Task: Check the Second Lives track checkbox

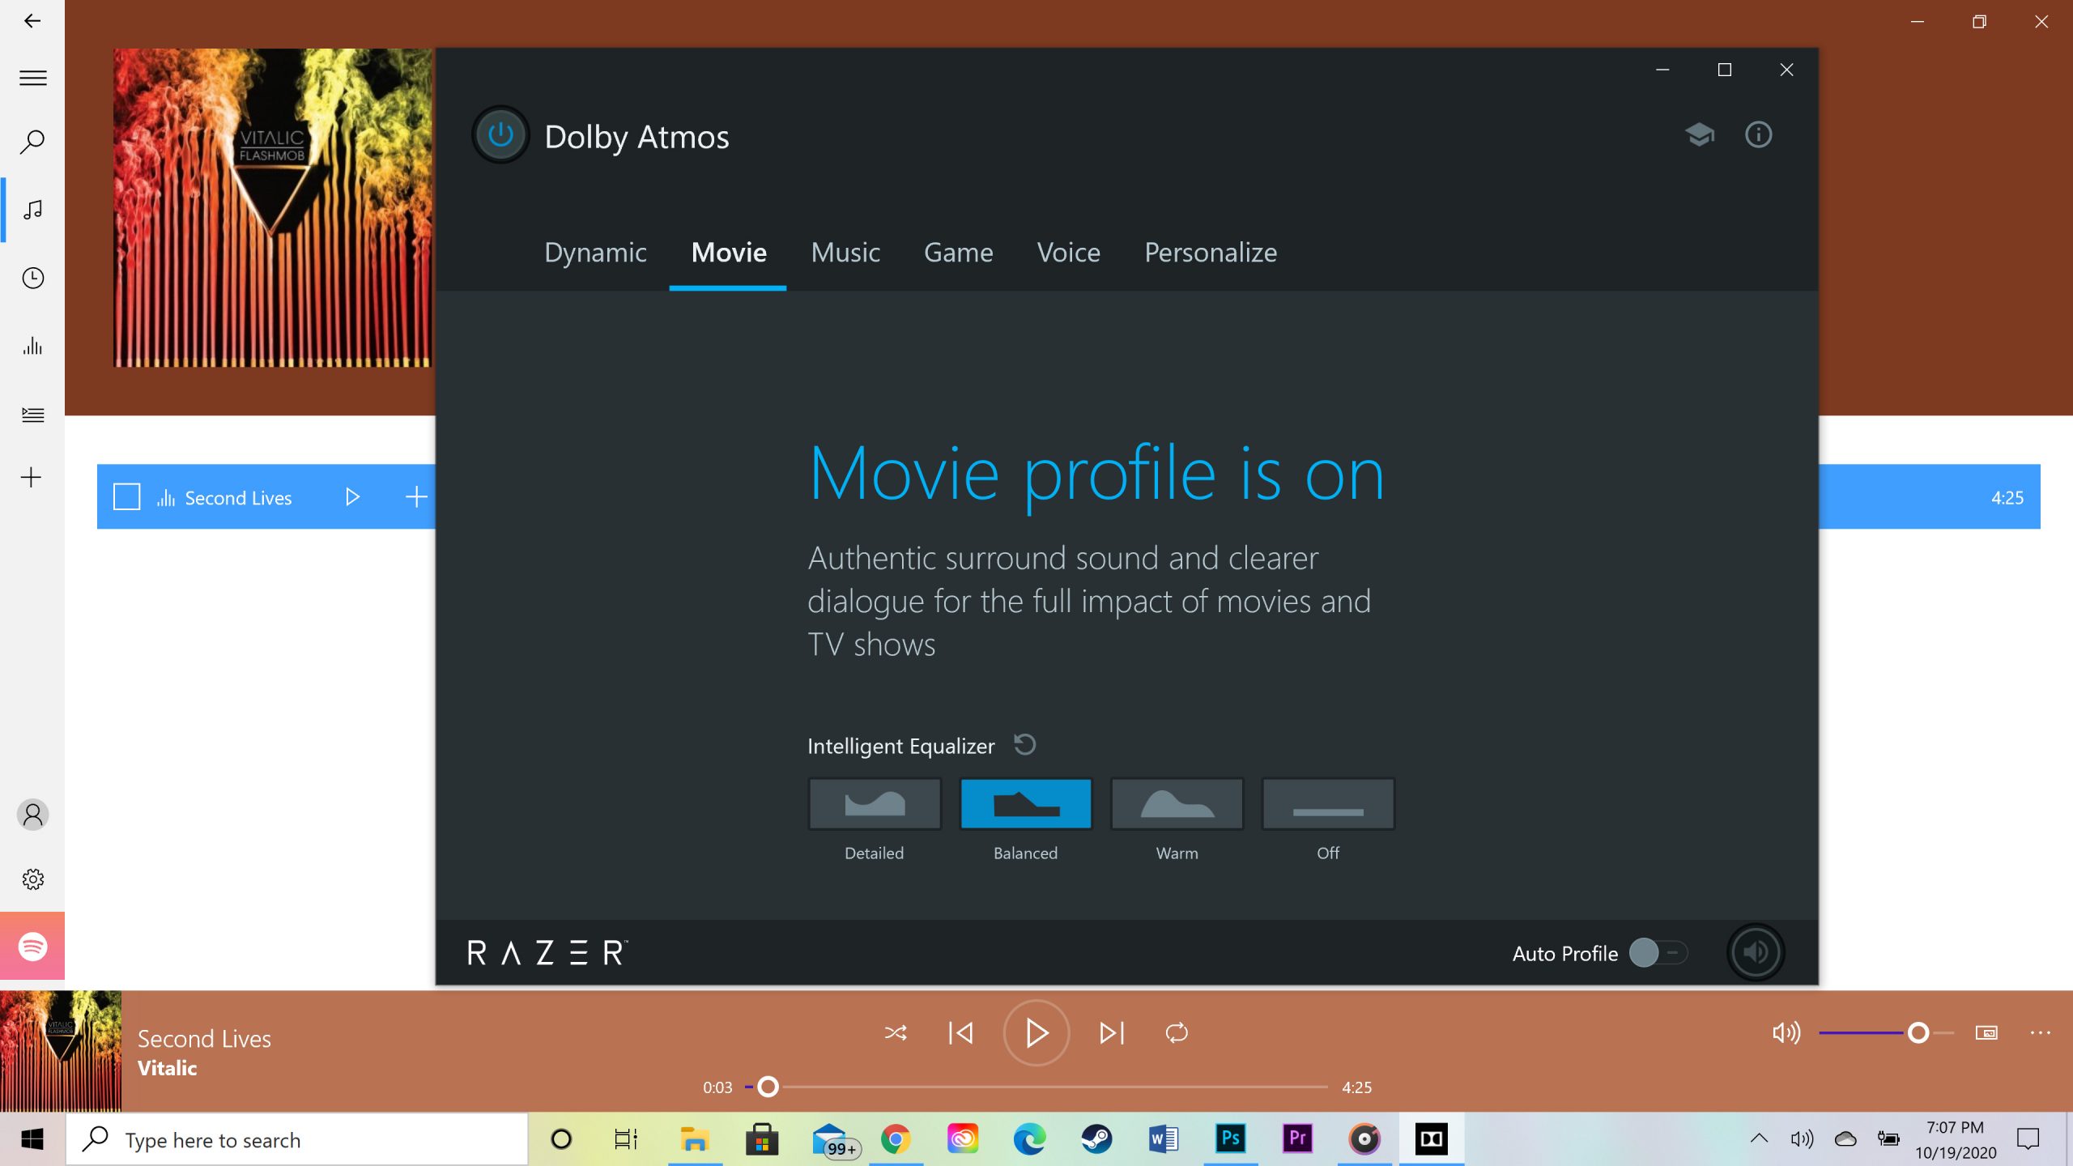Action: click(x=126, y=497)
